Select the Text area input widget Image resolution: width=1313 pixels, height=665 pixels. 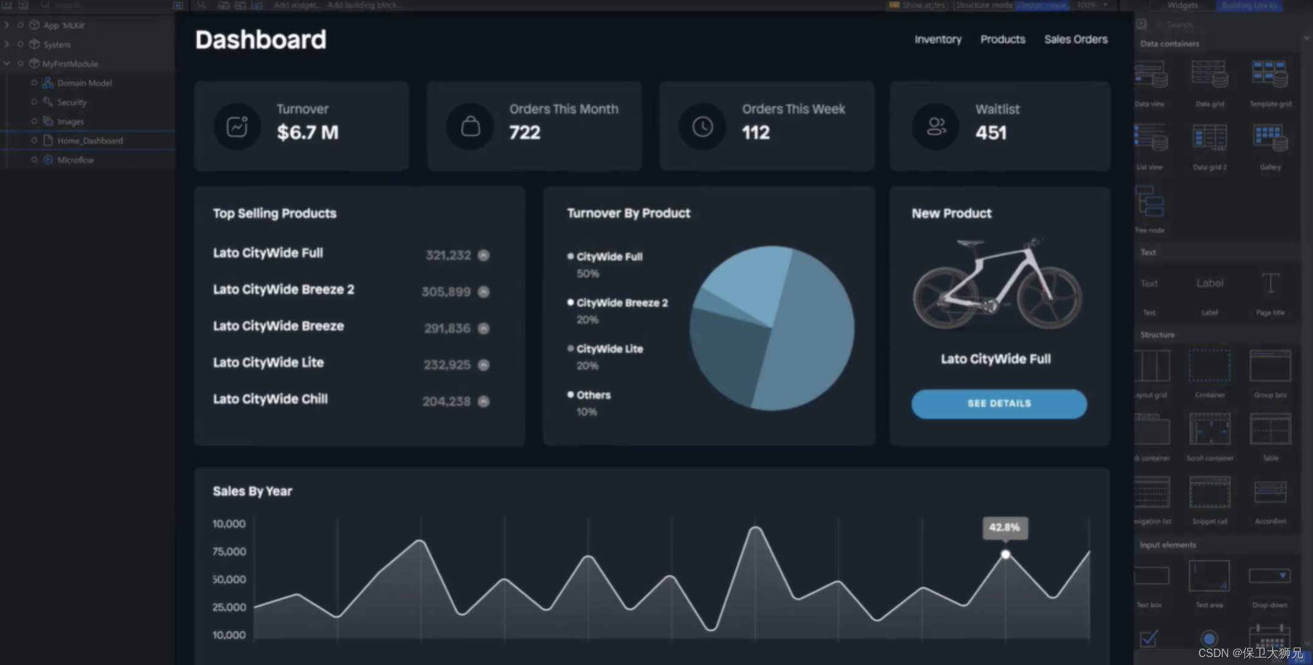coord(1209,576)
